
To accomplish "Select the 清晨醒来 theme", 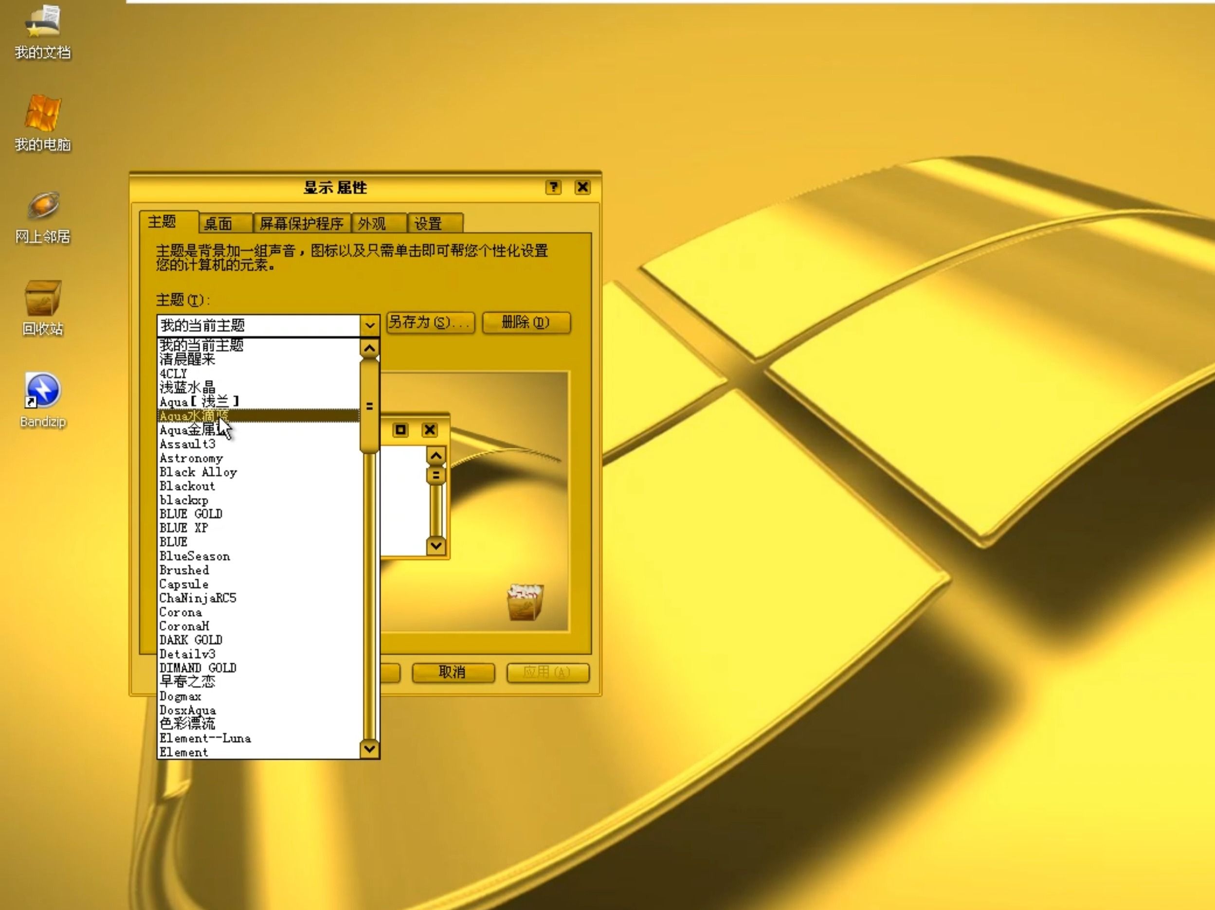I will coord(259,360).
